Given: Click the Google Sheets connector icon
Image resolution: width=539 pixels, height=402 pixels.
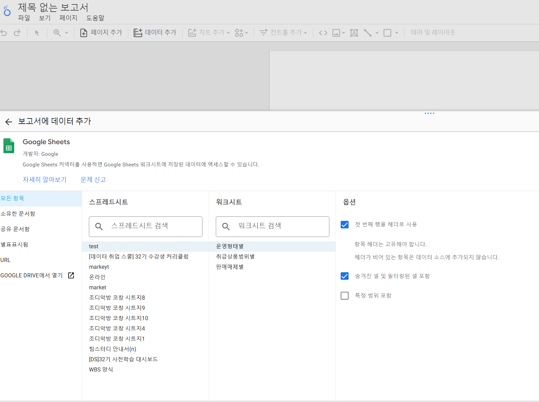Looking at the screenshot, I should [x=9, y=146].
